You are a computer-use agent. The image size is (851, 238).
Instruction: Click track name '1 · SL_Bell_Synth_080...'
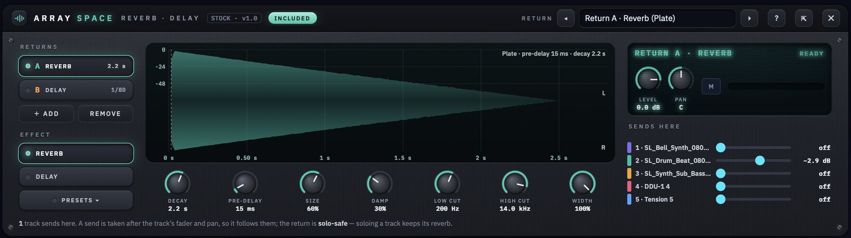coord(672,147)
